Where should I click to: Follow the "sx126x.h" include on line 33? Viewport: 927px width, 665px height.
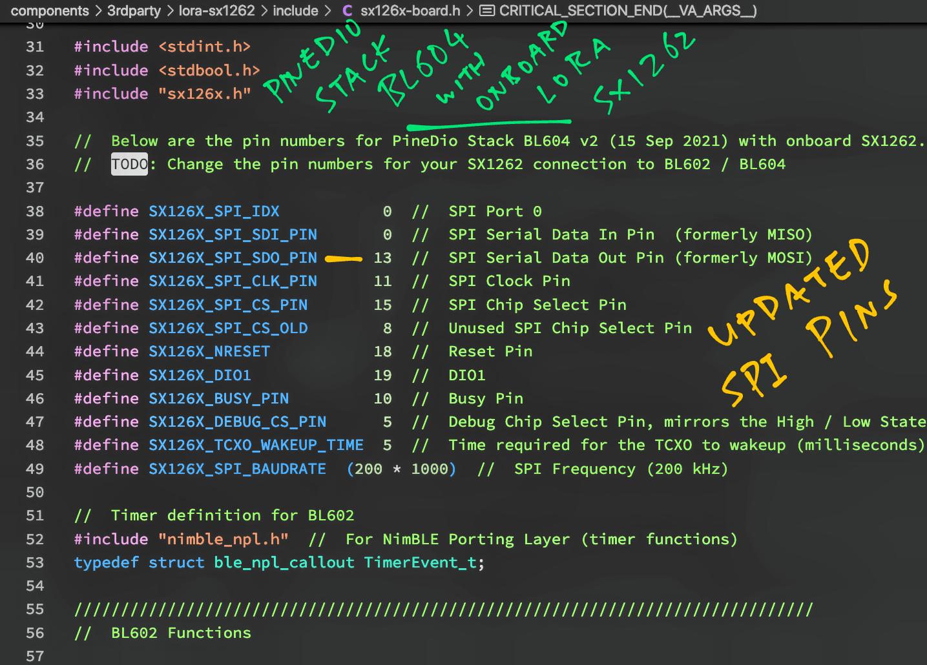[x=204, y=94]
